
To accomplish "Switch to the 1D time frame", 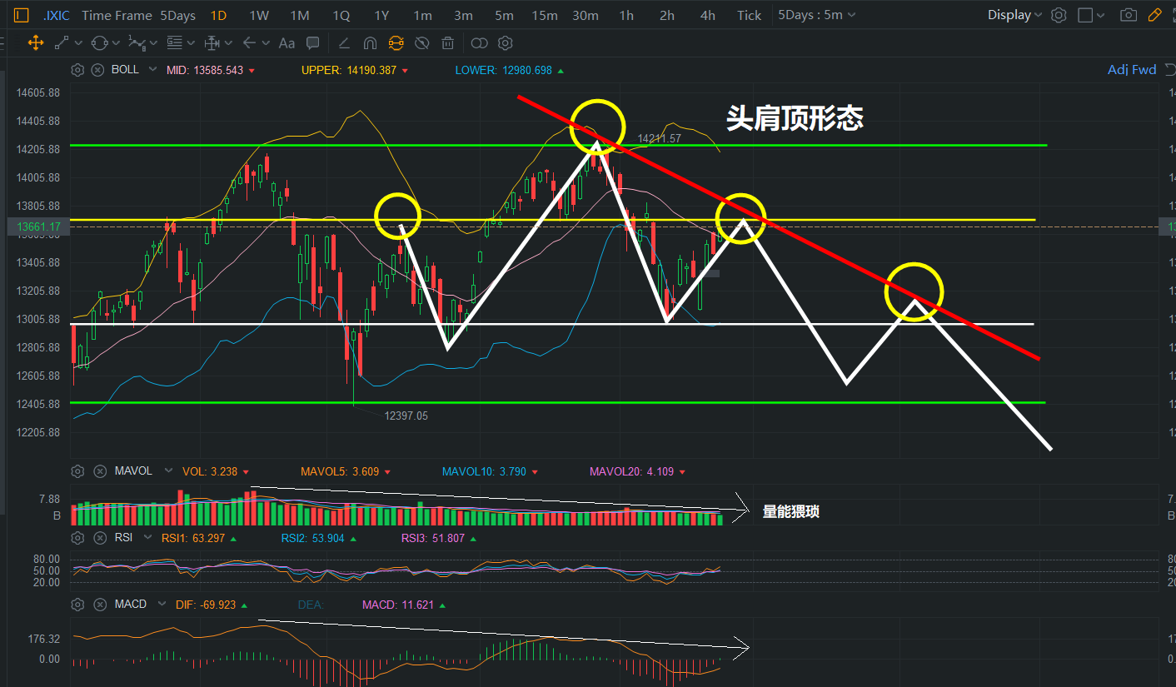I will point(218,15).
